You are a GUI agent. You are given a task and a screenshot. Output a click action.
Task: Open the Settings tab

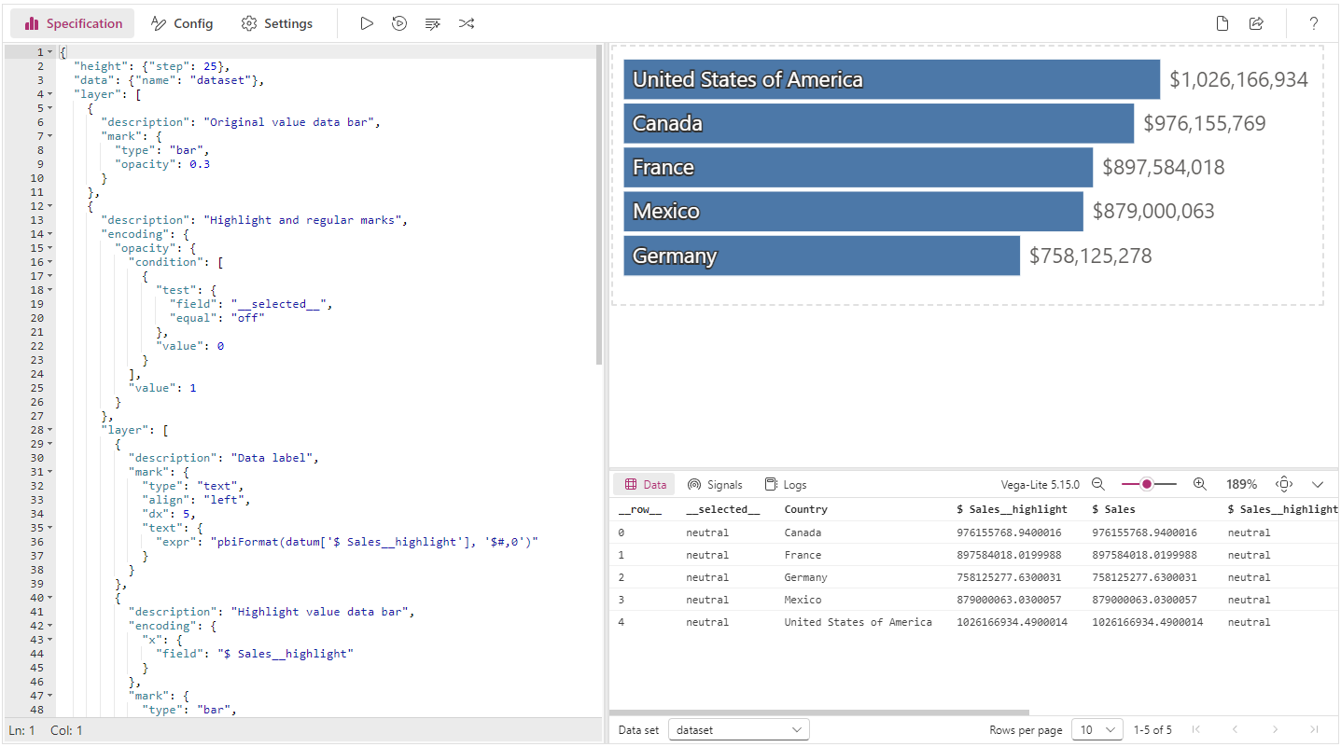[277, 23]
